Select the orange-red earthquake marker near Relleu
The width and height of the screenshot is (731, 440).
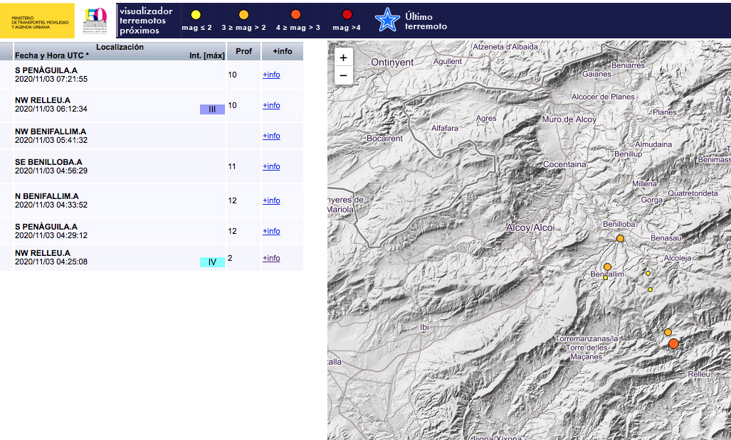tap(673, 343)
